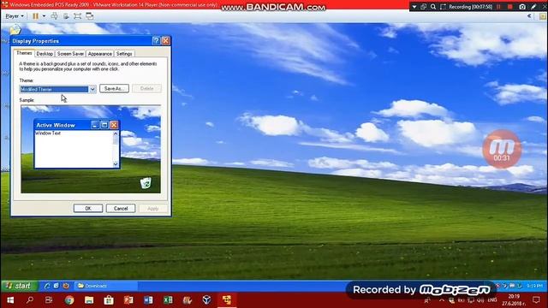Image resolution: width=548 pixels, height=308 pixels.
Task: Expand the arrow next to VMware pause button
Action: (44, 16)
